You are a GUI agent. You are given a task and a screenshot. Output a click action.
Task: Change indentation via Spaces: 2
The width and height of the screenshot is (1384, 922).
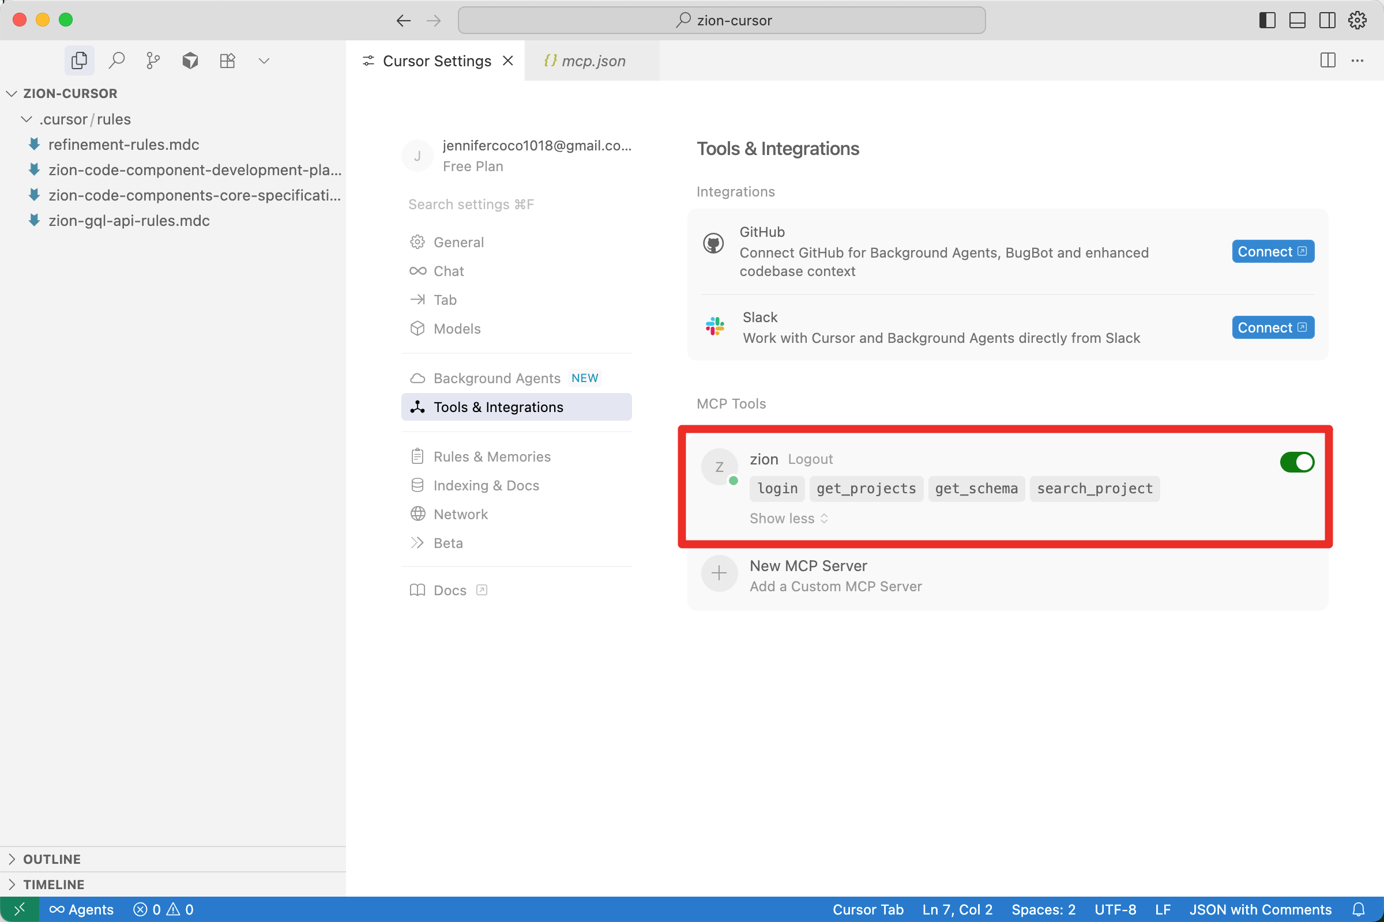[x=1043, y=910]
